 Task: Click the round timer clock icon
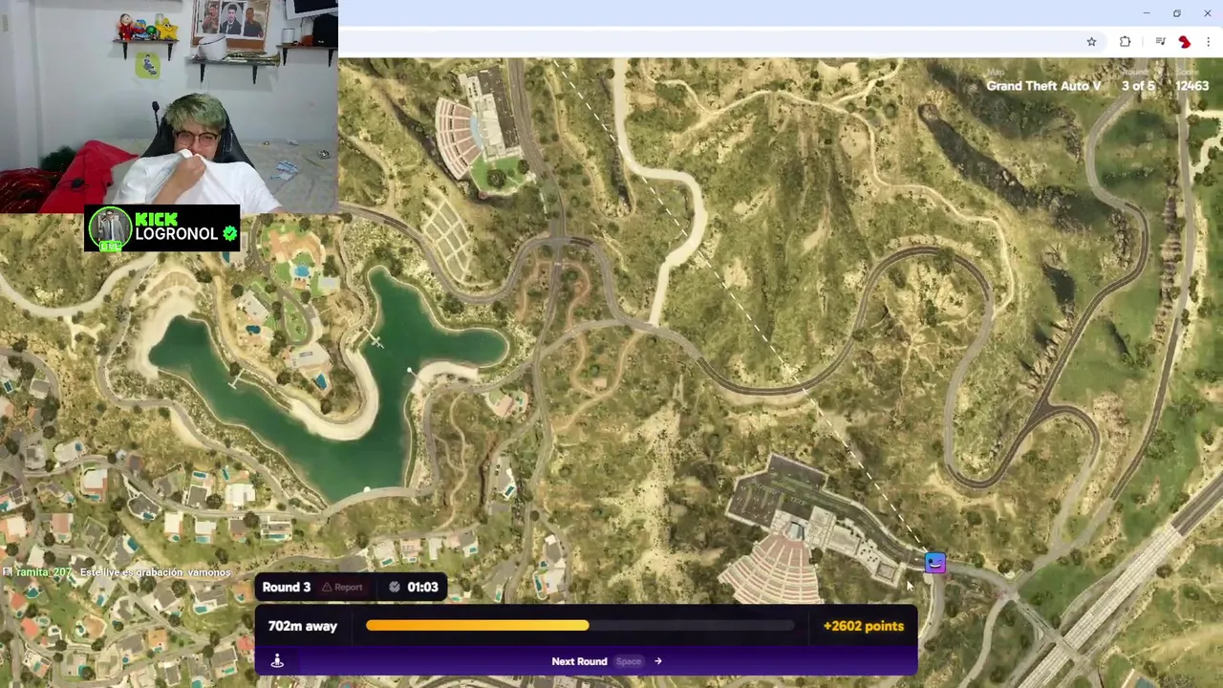394,587
